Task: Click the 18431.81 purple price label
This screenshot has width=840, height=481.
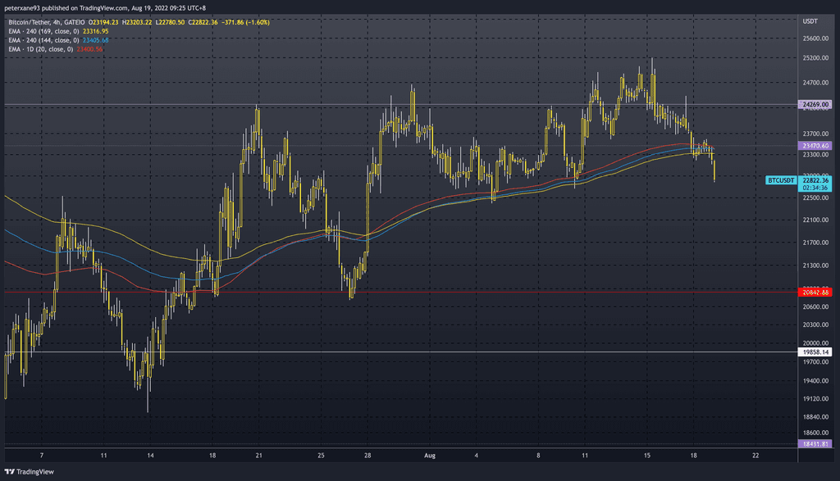Action: click(815, 444)
